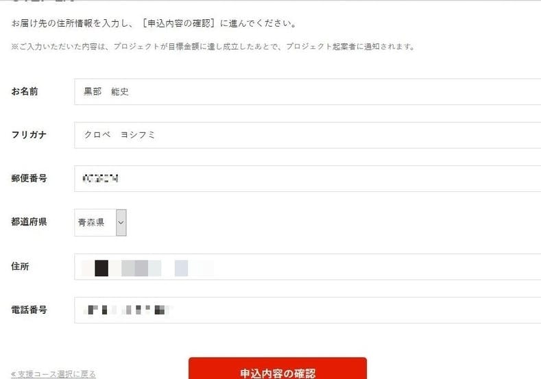Screen dimensions: 541x379
Task: Click the 都道府県 field label
Action: coord(29,222)
